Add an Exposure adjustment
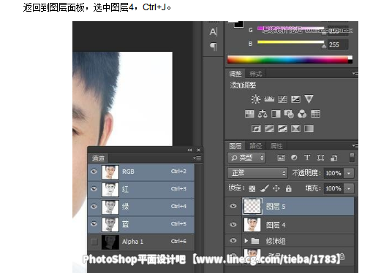This screenshot has height=273, width=381. pos(295,99)
